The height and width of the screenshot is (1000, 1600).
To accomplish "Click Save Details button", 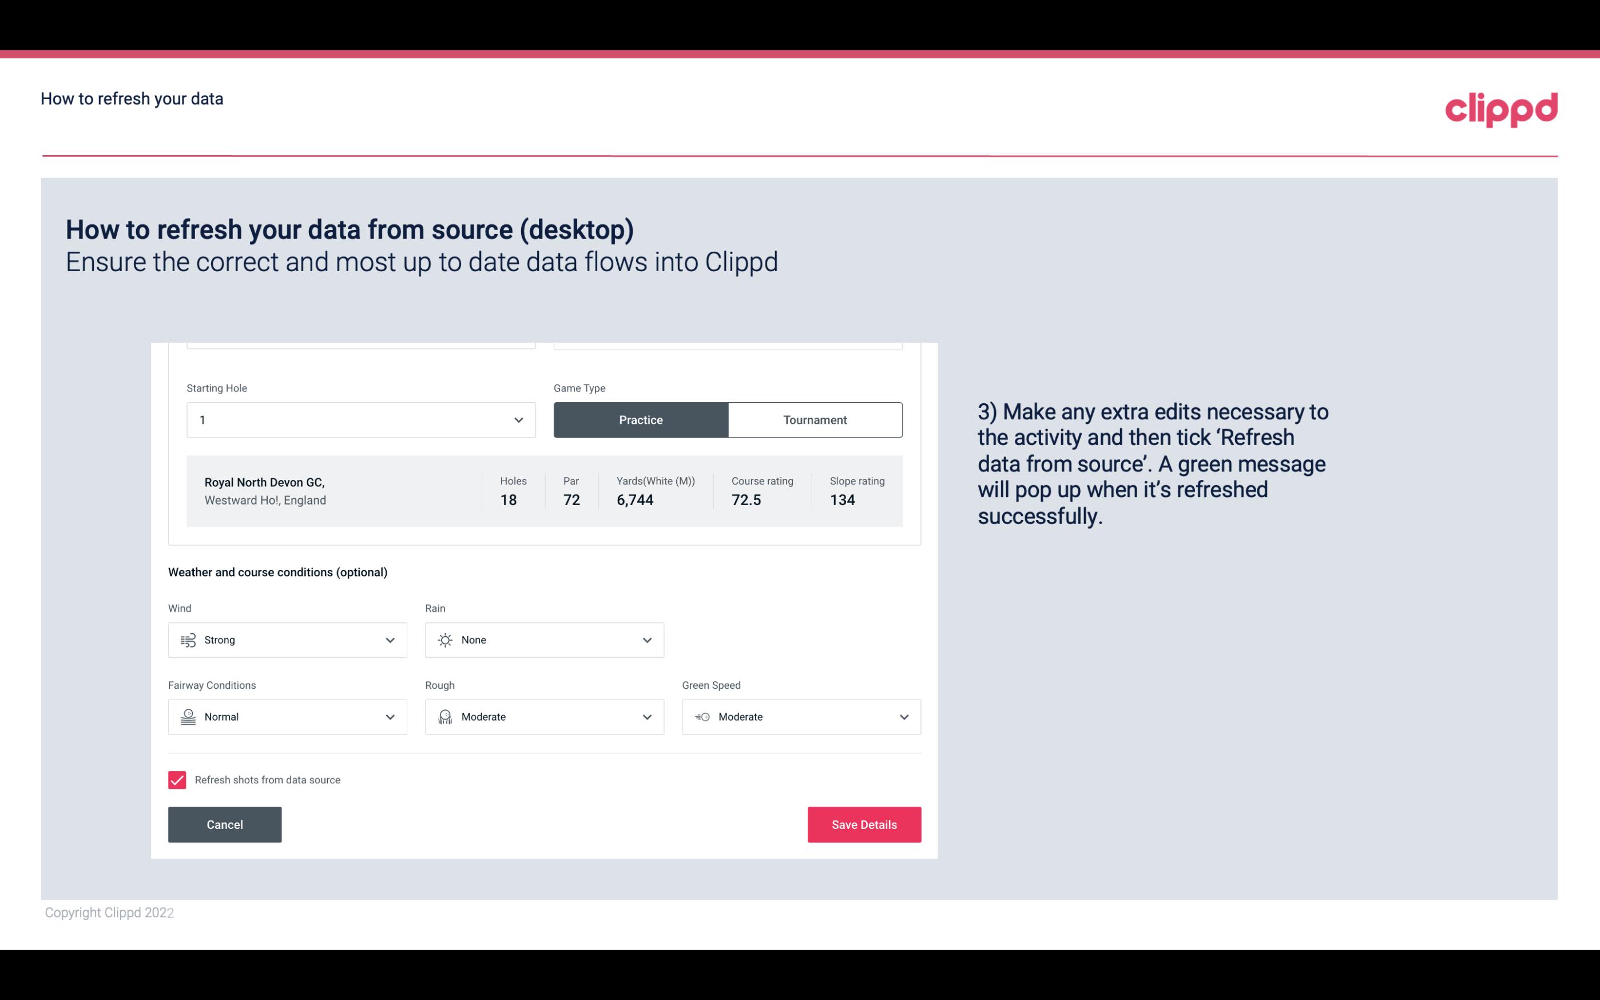I will (864, 824).
